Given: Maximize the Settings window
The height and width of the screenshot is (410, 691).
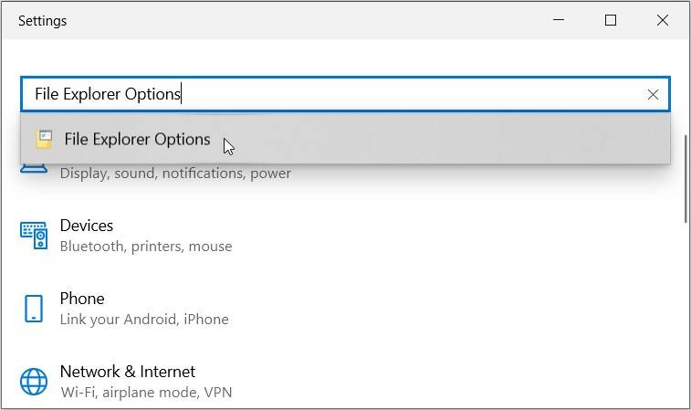Looking at the screenshot, I should tap(611, 20).
